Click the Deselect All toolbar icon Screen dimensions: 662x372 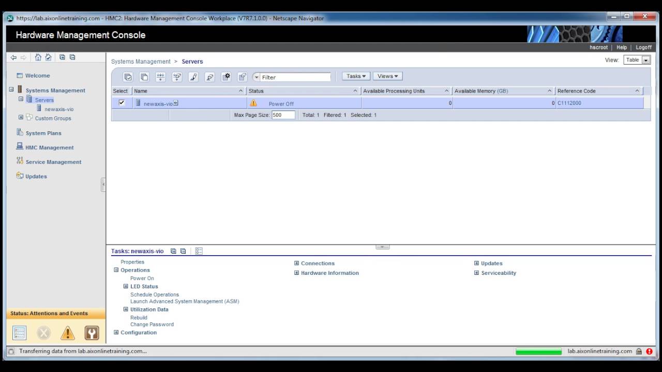(x=144, y=77)
